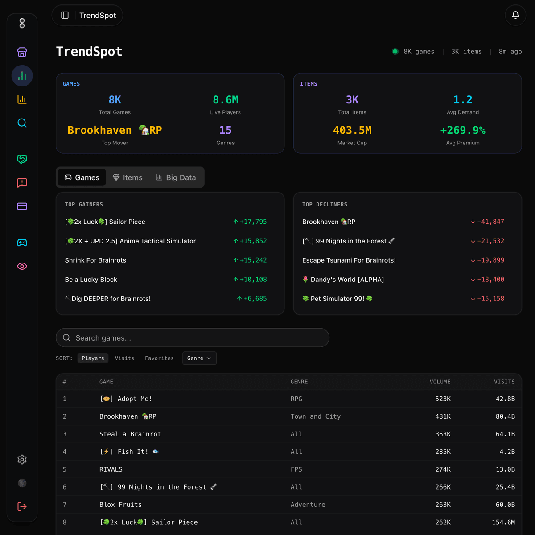
Task: Open the marketplace store icon in sidebar
Action: pos(22,52)
